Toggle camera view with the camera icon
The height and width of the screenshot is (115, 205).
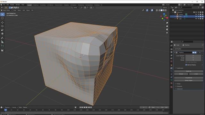(167, 29)
